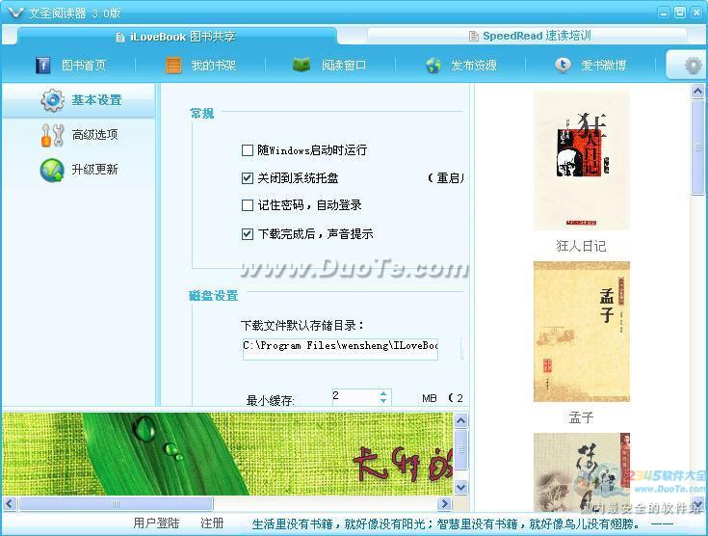Enable 记住密码，自动登录 checkbox

tap(248, 205)
